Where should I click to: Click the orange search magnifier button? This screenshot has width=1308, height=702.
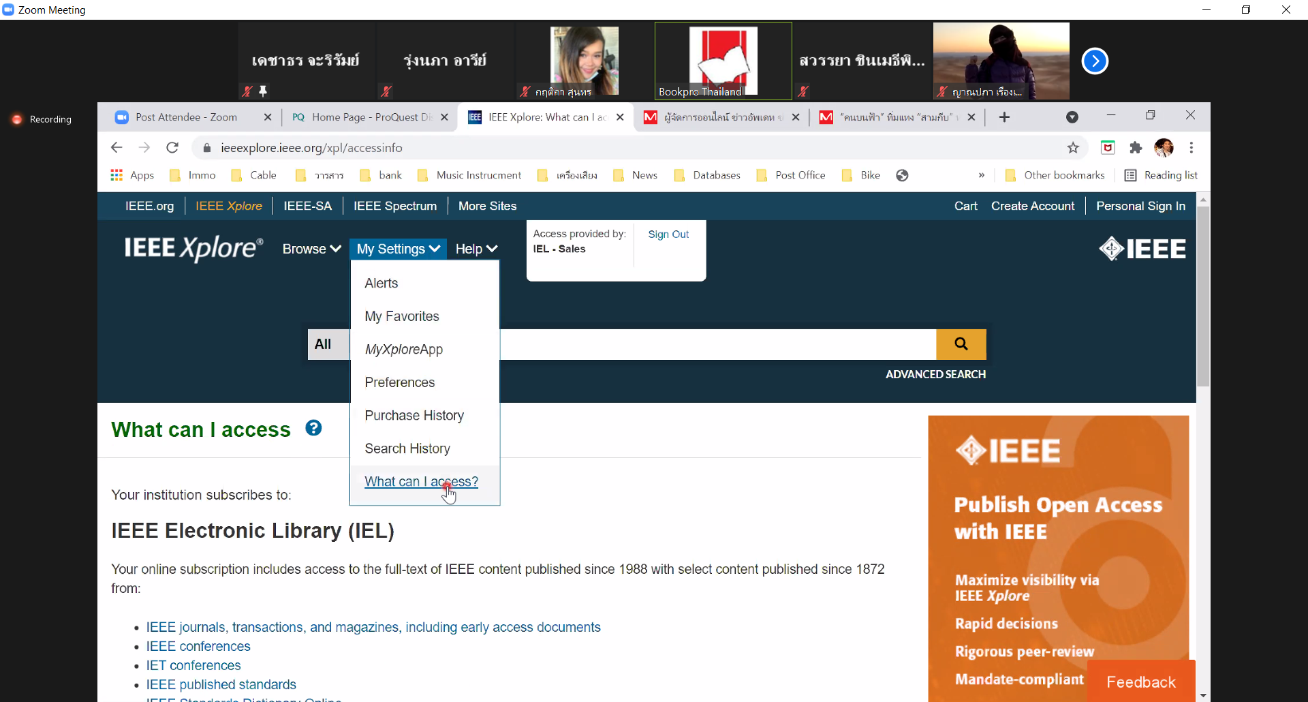click(961, 344)
